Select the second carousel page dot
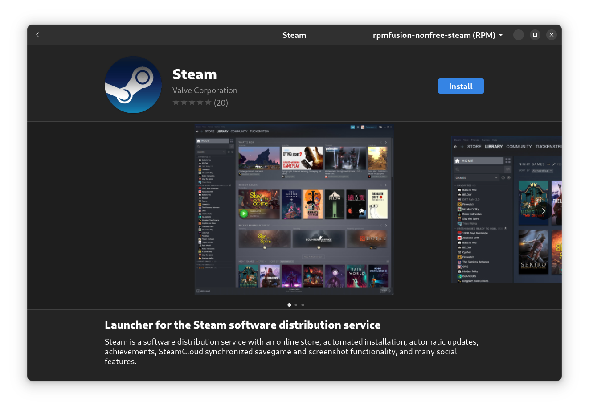 click(296, 305)
